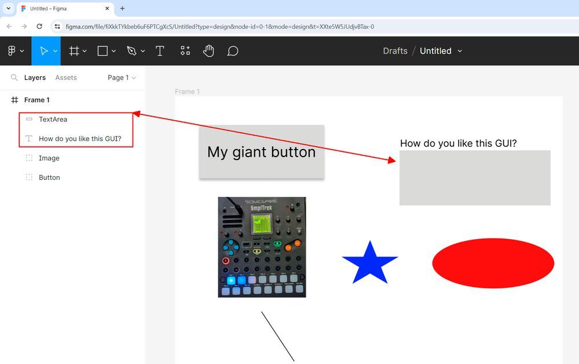
Task: Switch to the Assets tab
Action: click(x=66, y=77)
